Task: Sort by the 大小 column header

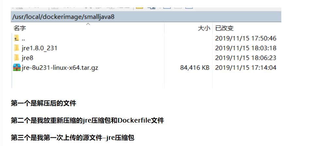Action: coord(204,28)
